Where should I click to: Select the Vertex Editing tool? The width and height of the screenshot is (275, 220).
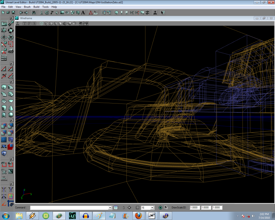click(11, 24)
